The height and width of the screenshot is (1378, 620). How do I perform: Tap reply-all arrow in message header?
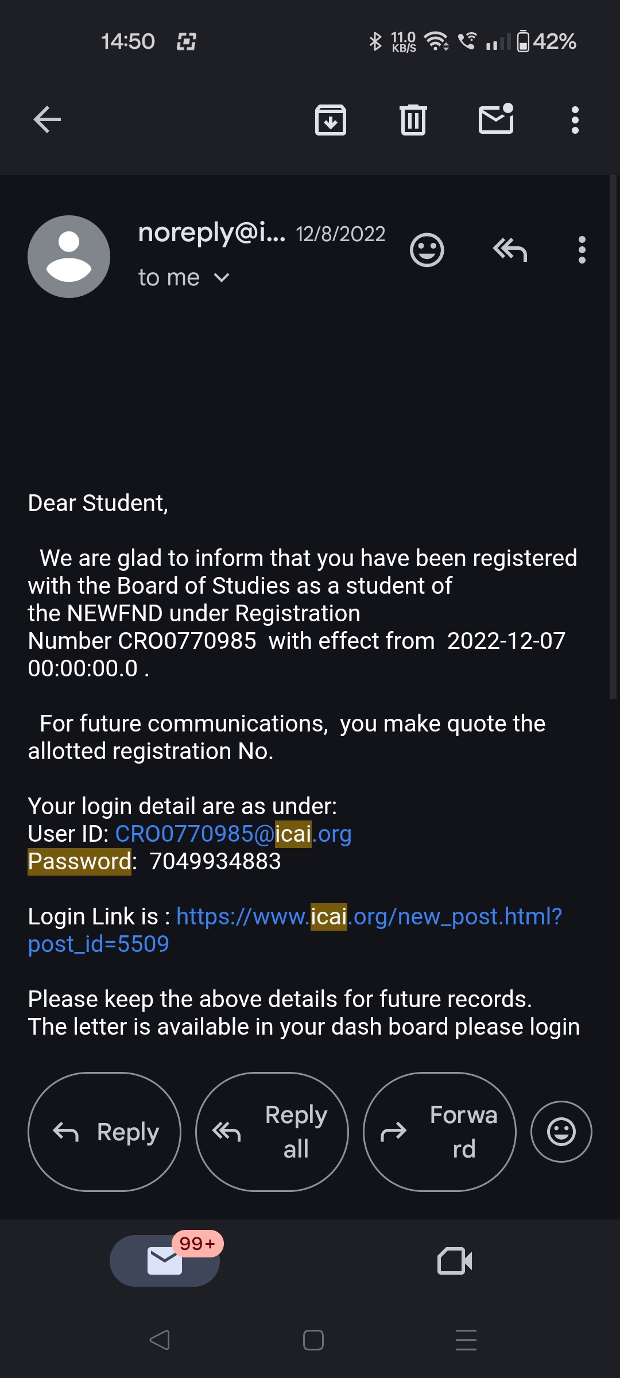pyautogui.click(x=510, y=250)
